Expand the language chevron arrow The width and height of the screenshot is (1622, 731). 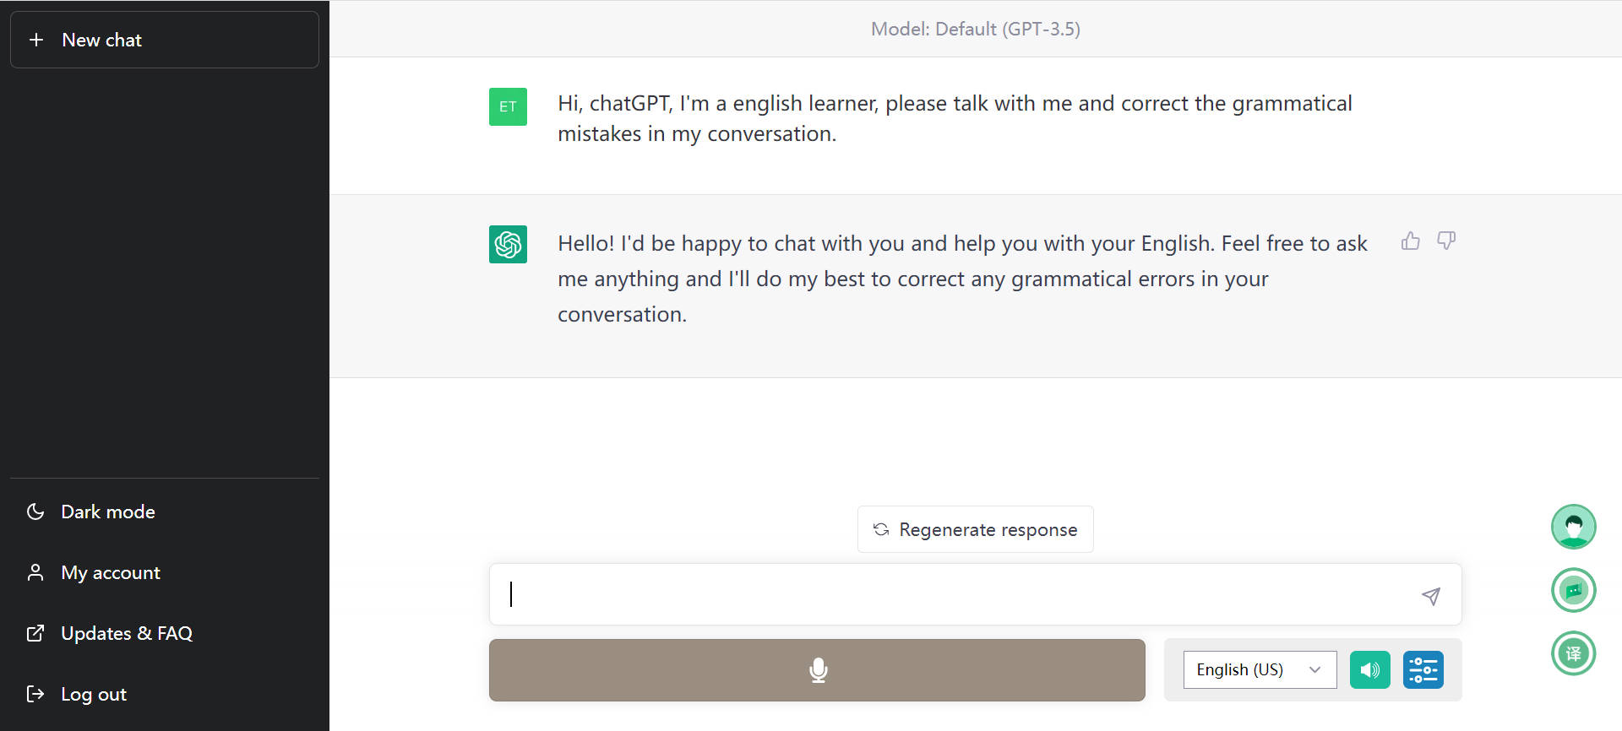click(1314, 670)
